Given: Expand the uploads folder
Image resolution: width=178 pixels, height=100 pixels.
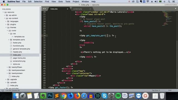Looking at the screenshot, I should pyautogui.click(x=6, y=82).
